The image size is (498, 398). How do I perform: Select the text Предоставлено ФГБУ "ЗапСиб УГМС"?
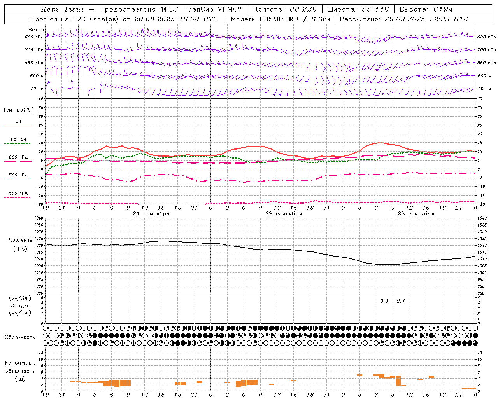pyautogui.click(x=170, y=9)
